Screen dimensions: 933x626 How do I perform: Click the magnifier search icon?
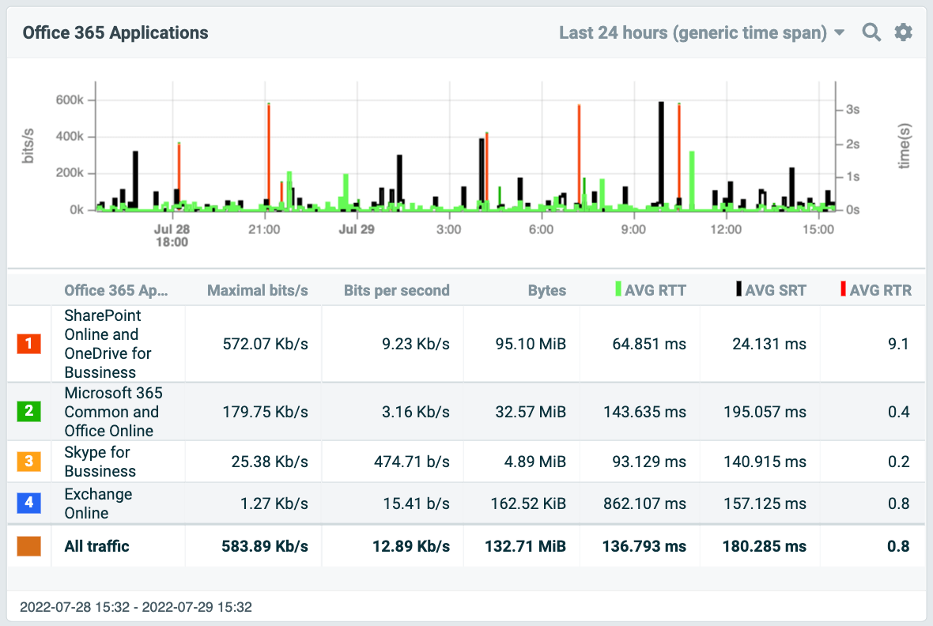pyautogui.click(x=871, y=32)
